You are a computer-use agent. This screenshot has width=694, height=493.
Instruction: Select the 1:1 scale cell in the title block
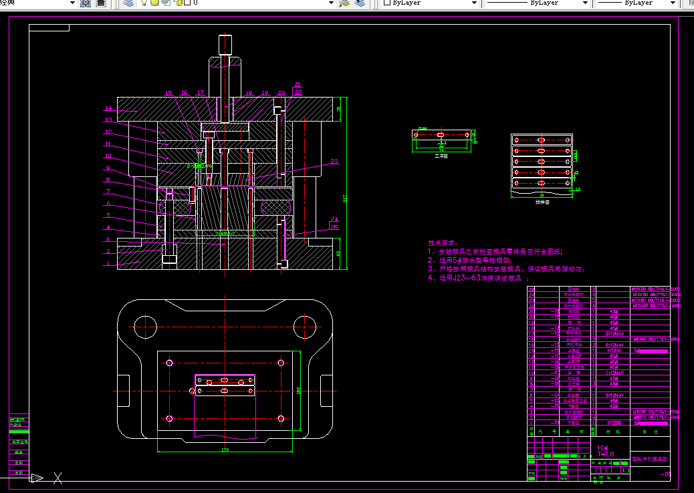[x=625, y=472]
